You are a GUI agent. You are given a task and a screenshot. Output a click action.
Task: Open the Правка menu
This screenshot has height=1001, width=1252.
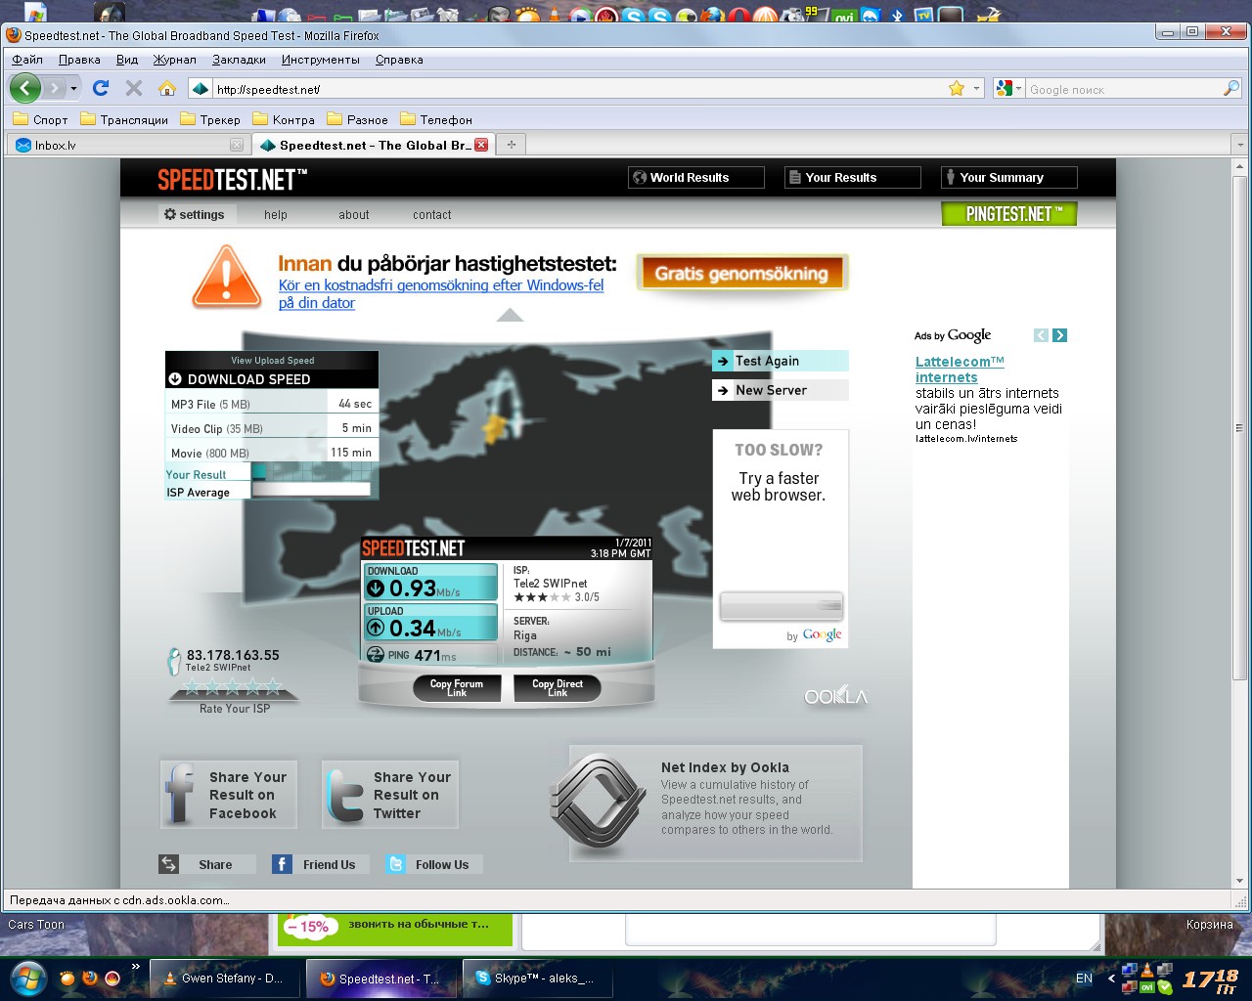coord(79,60)
